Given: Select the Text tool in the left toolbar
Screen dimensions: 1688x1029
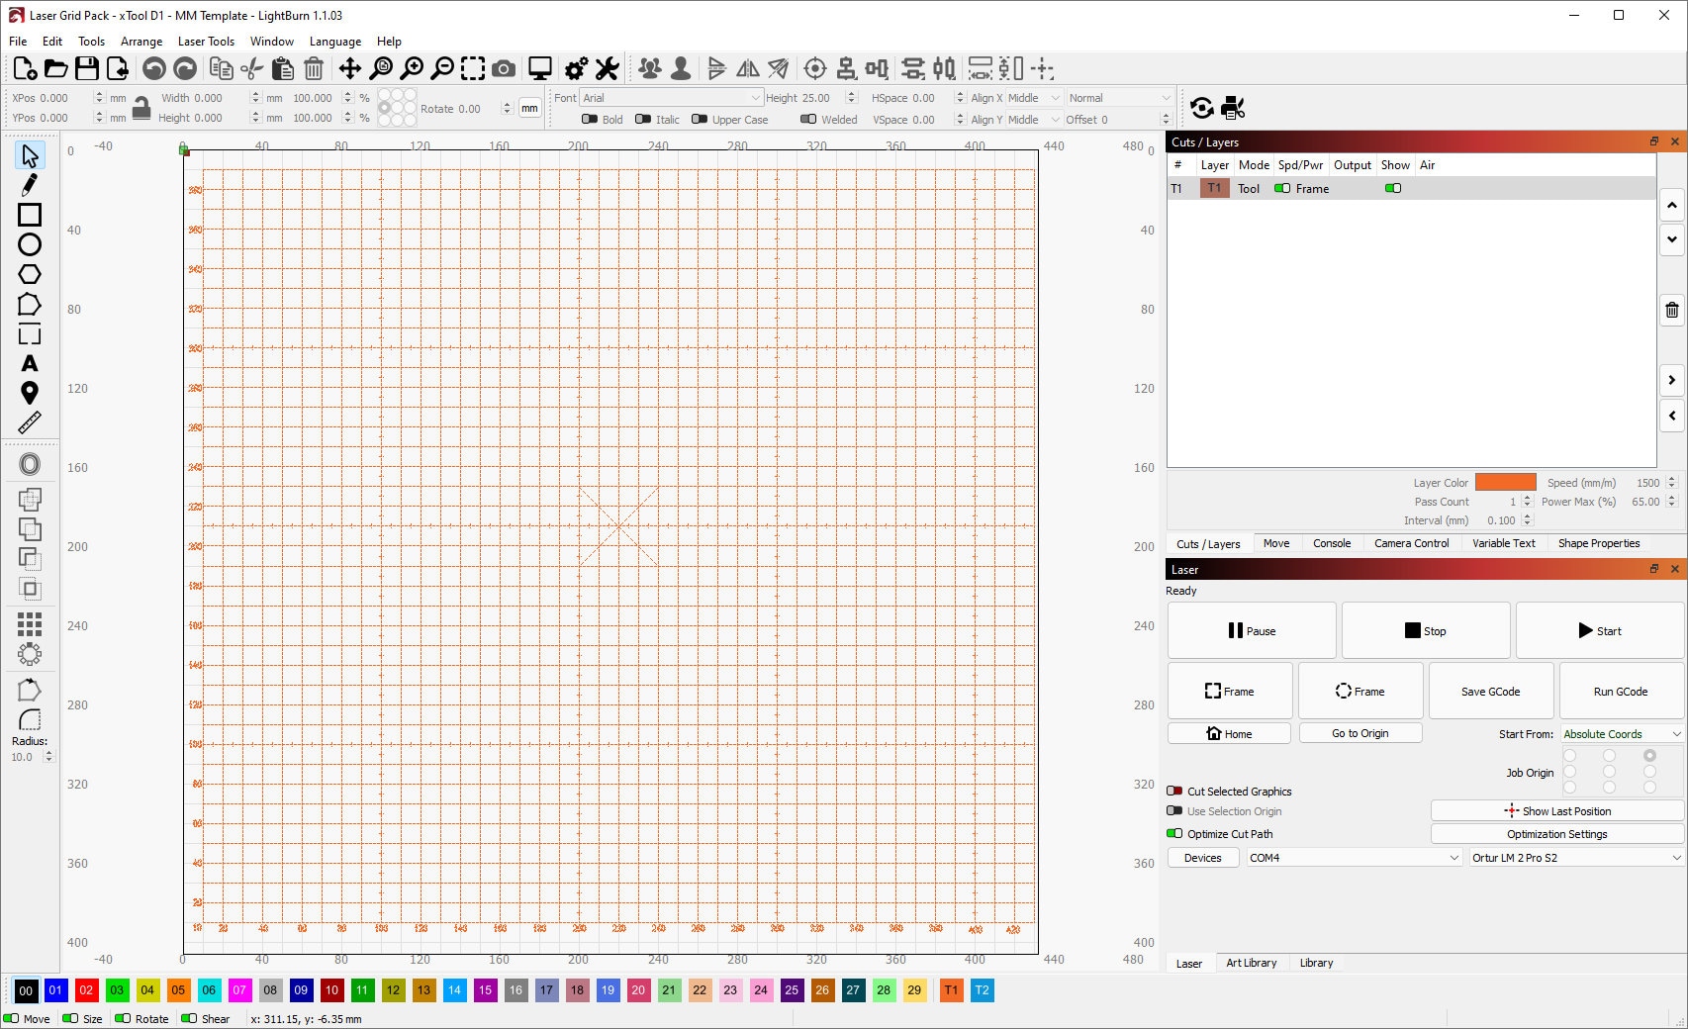Looking at the screenshot, I should click(29, 363).
